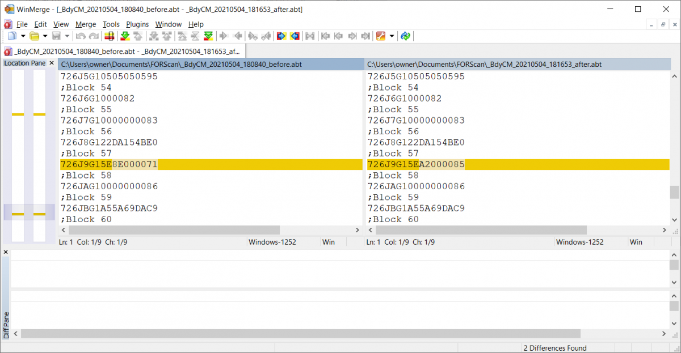The height and width of the screenshot is (353, 681).
Task: Open the Plugins menu
Action: click(137, 24)
